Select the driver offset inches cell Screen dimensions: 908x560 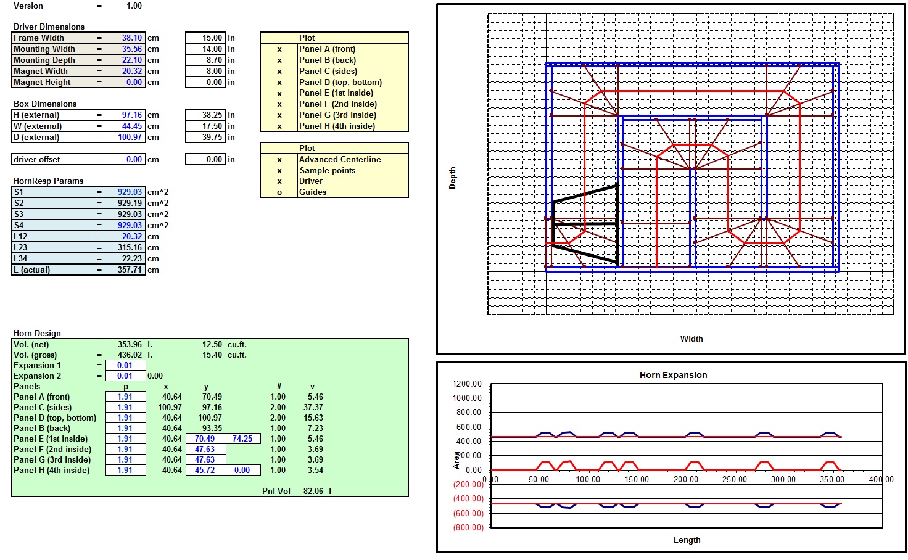[205, 159]
